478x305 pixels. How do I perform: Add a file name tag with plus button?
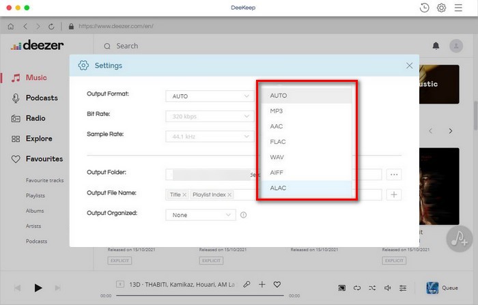[394, 194]
